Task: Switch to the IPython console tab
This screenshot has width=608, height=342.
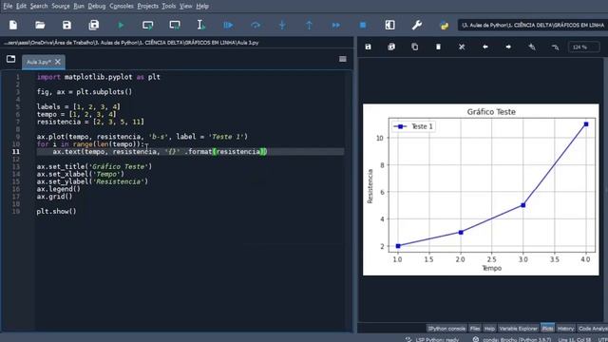Action: 446,329
